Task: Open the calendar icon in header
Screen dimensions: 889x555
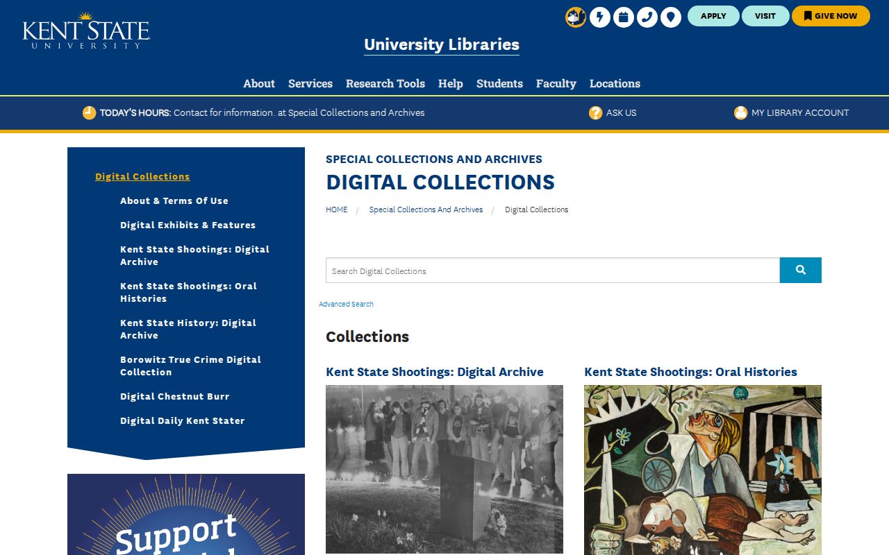Action: tap(624, 17)
